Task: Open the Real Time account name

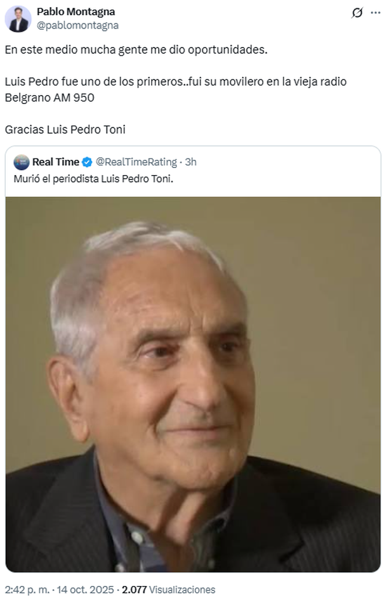Action: (x=56, y=162)
